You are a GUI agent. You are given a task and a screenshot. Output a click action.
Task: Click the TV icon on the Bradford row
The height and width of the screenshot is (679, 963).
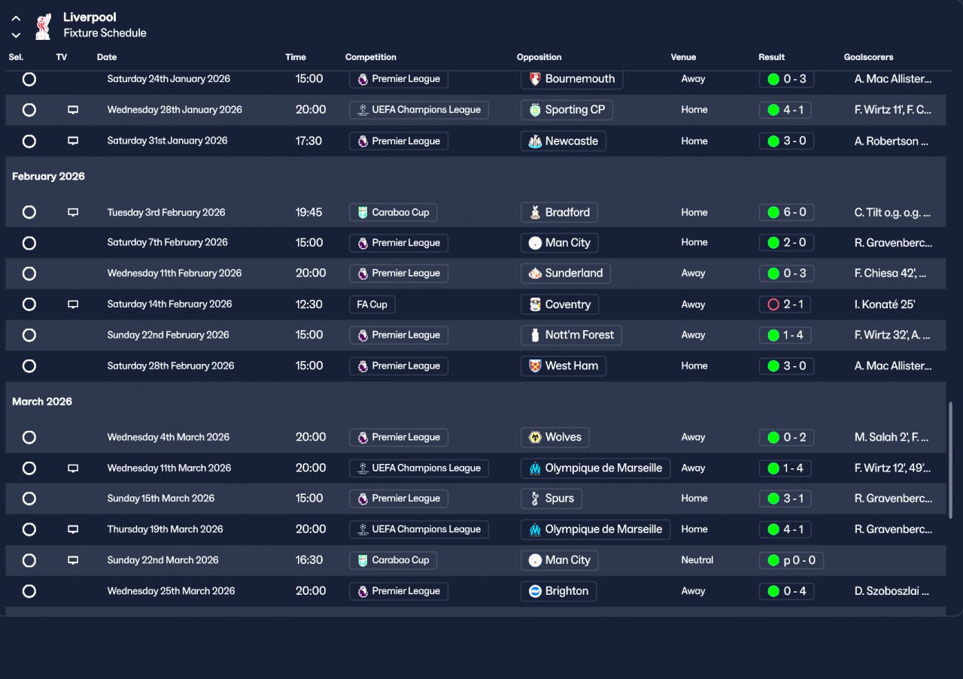pos(73,212)
